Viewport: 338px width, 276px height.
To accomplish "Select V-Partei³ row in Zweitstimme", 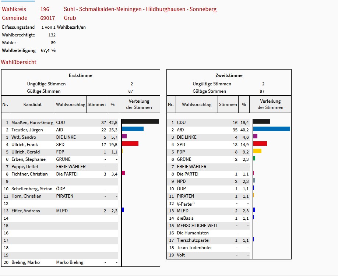I will pos(208,204).
